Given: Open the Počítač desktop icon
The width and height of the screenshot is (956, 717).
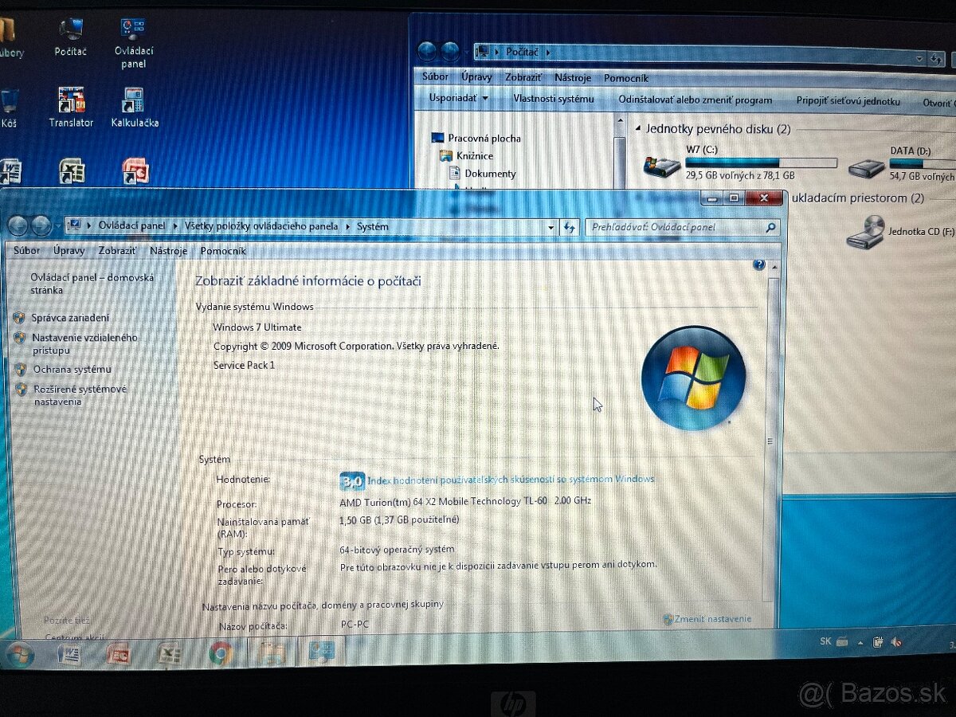Looking at the screenshot, I should (70, 37).
